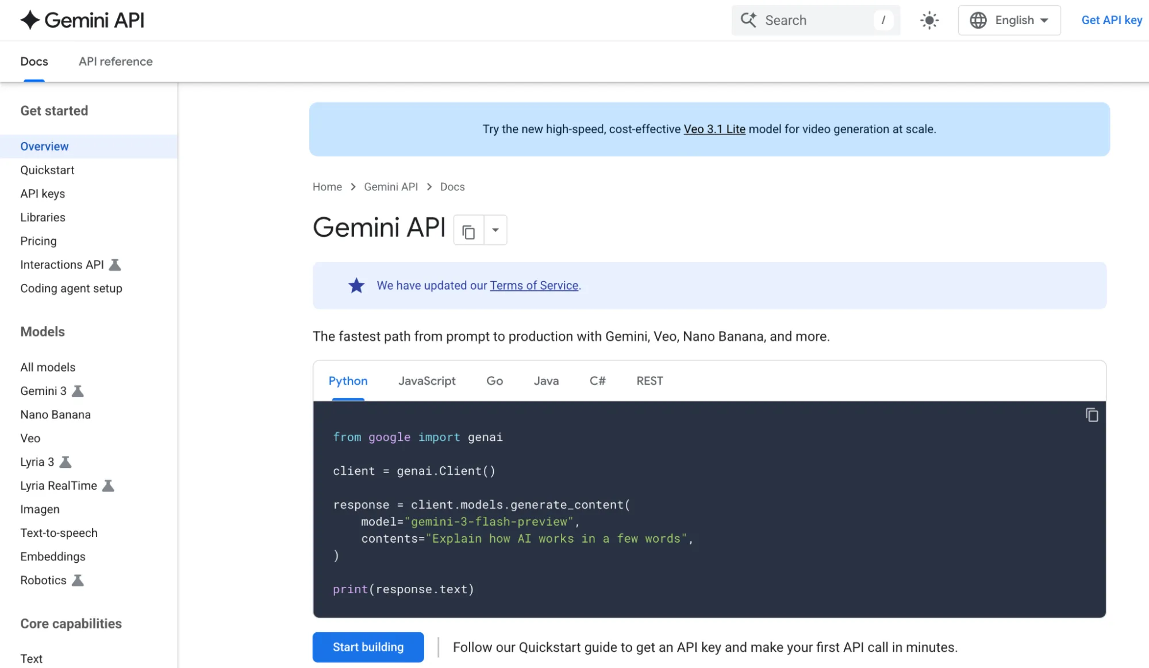The width and height of the screenshot is (1149, 668).
Task: Click the flask icon beside Robotics
Action: pos(78,580)
